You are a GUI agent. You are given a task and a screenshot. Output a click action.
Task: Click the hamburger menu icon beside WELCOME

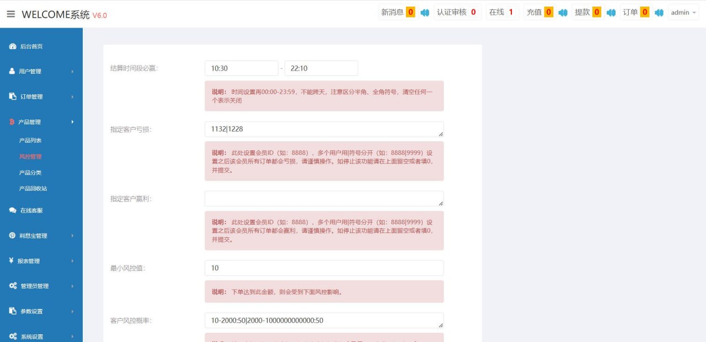click(x=11, y=14)
